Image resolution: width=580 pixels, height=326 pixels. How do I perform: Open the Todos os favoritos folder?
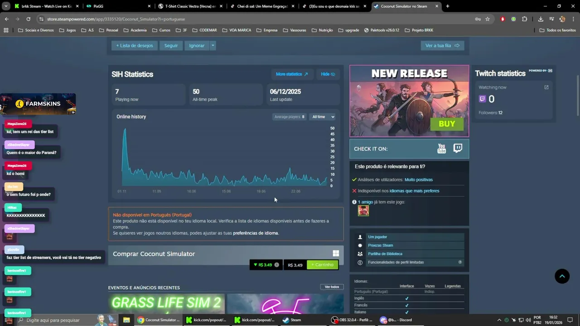click(557, 30)
